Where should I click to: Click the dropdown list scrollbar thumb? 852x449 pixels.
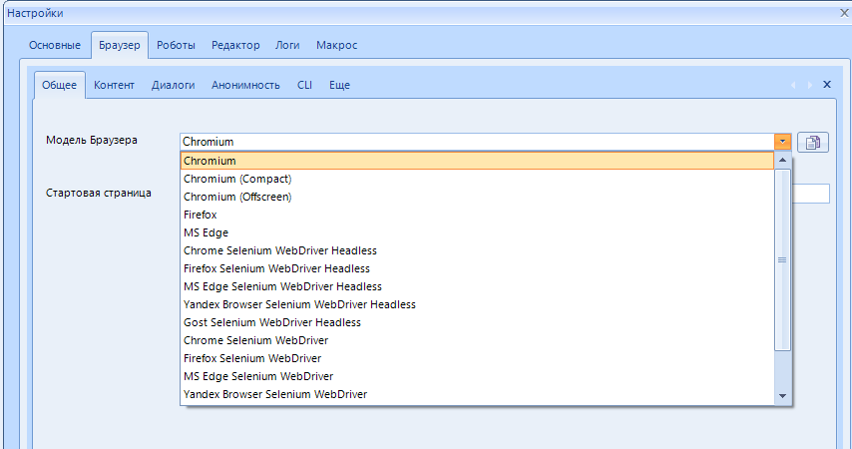point(782,259)
